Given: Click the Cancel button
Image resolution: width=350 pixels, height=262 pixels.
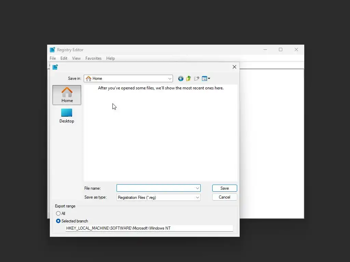Looking at the screenshot, I should pyautogui.click(x=225, y=197).
